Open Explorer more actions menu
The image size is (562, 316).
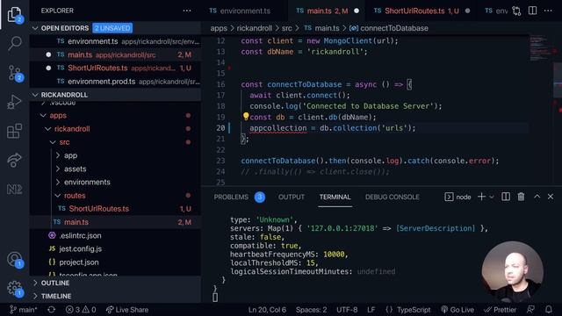click(187, 11)
